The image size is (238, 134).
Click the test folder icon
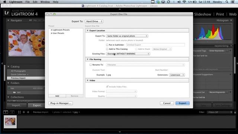(x=14, y=92)
